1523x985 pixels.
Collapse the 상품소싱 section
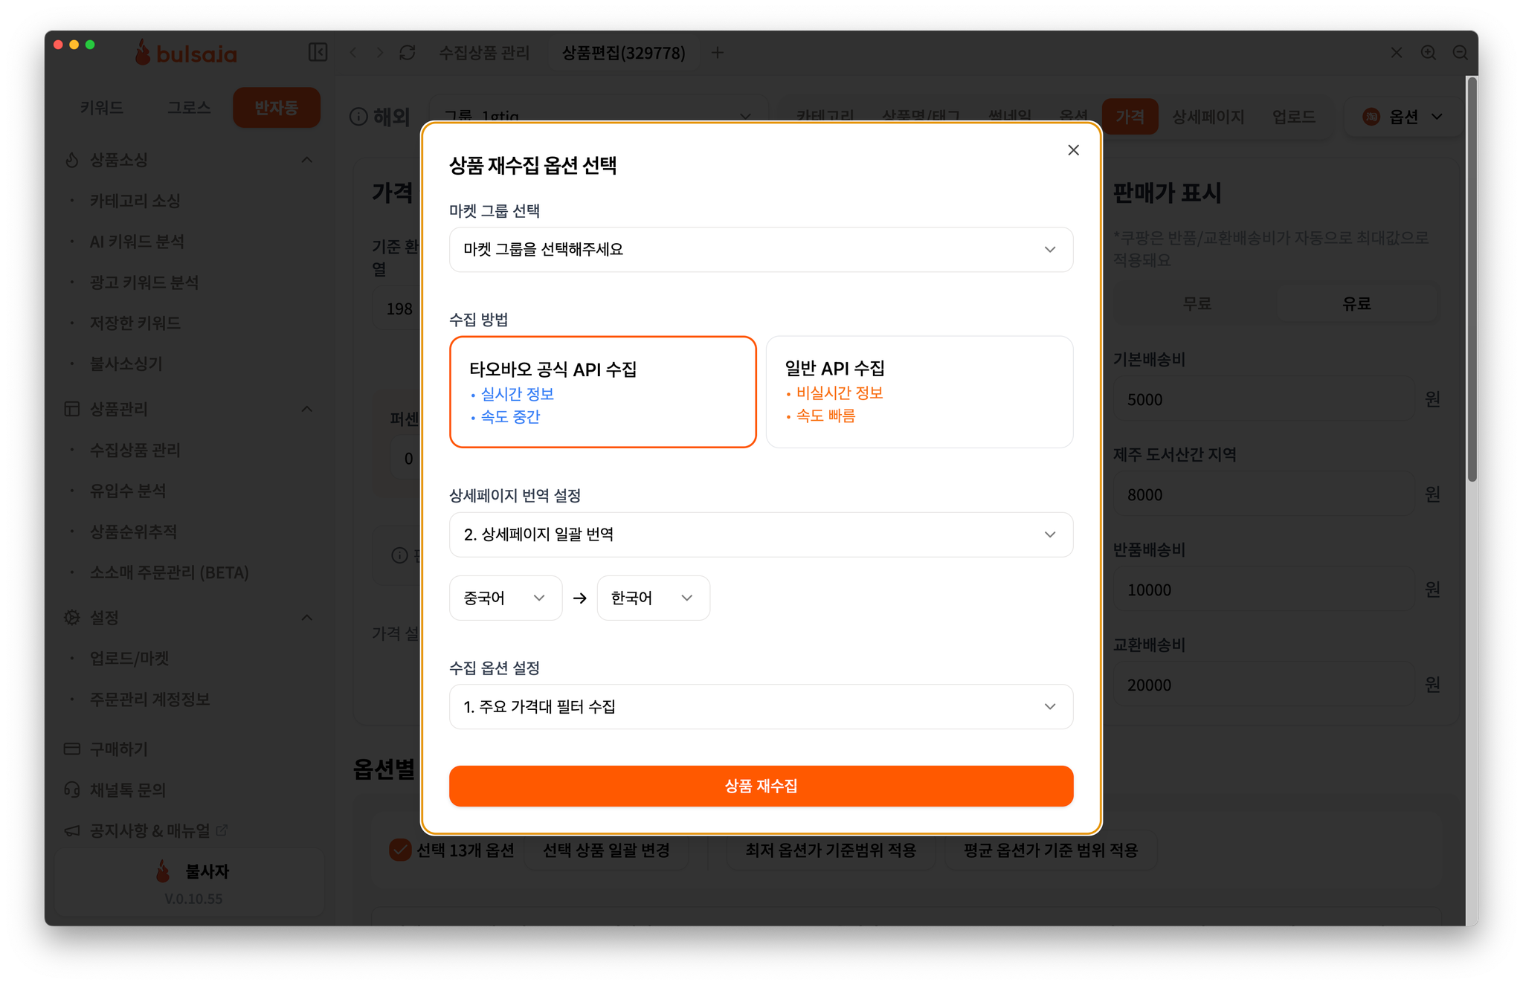(x=306, y=160)
